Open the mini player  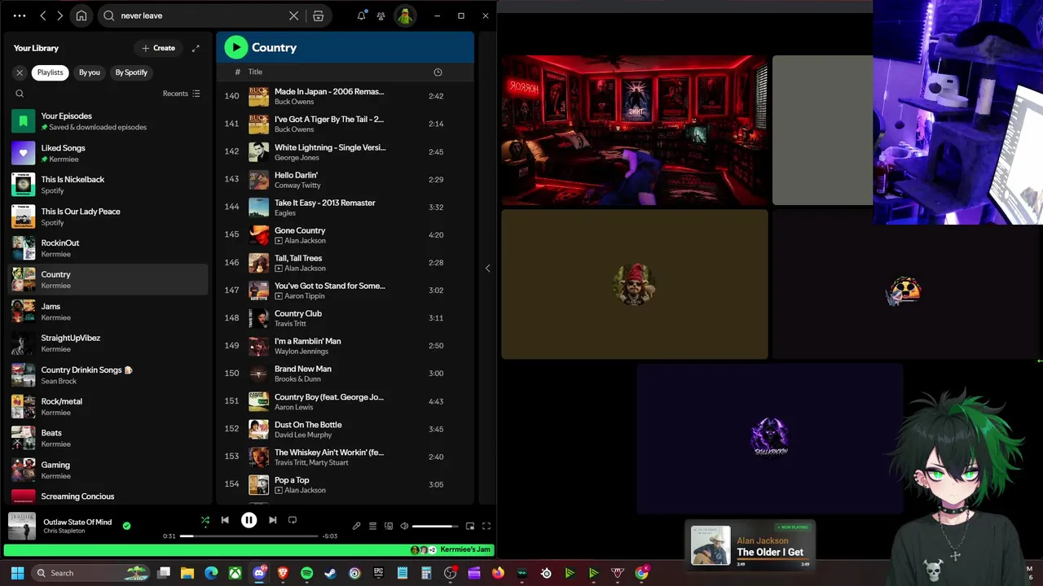point(470,527)
